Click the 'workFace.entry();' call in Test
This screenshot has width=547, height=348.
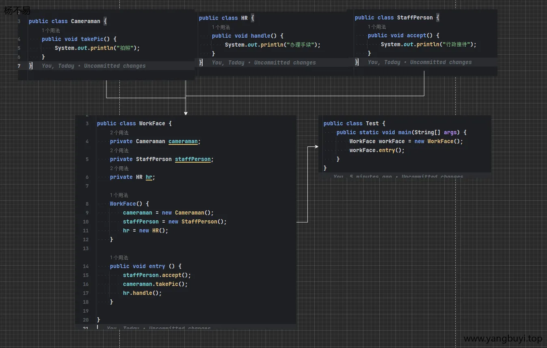pos(377,150)
